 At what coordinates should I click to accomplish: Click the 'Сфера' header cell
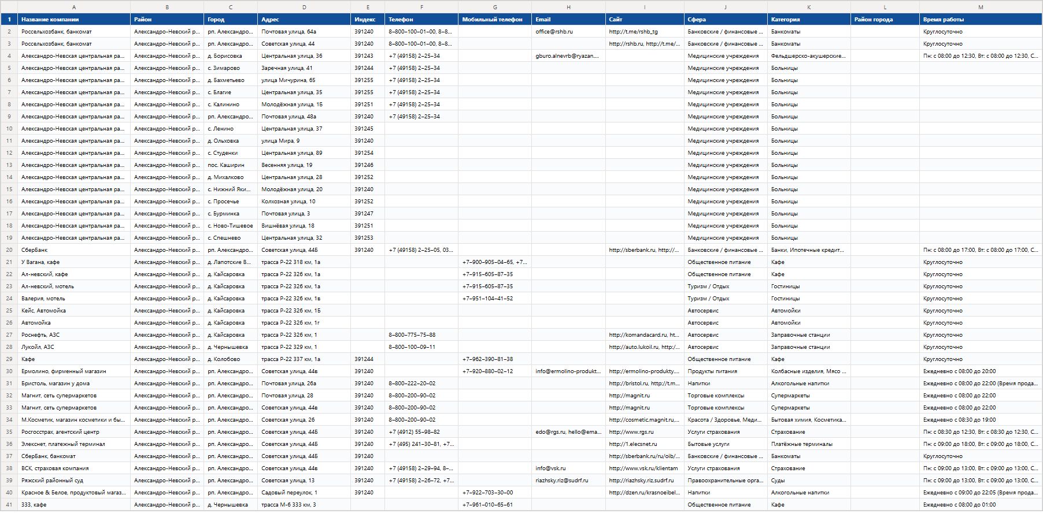pyautogui.click(x=726, y=20)
